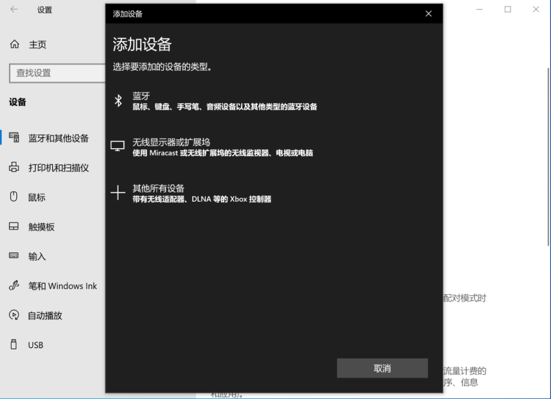Open the 自动播放 settings page
This screenshot has height=399, width=551.
(x=53, y=315)
